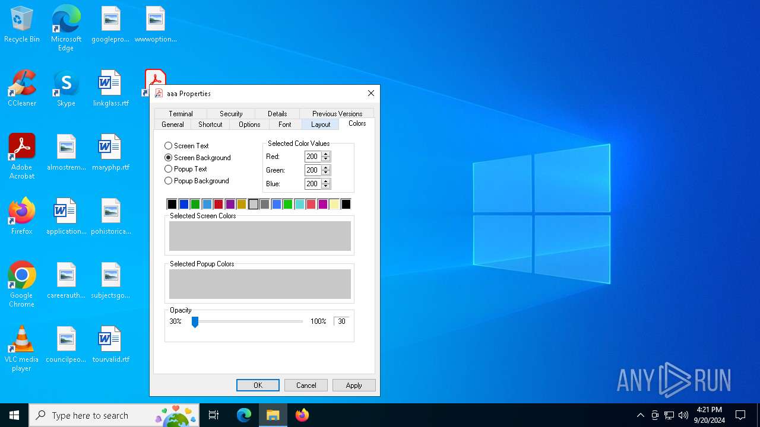Click the Green value input field
This screenshot has width=760, height=427.
point(313,170)
